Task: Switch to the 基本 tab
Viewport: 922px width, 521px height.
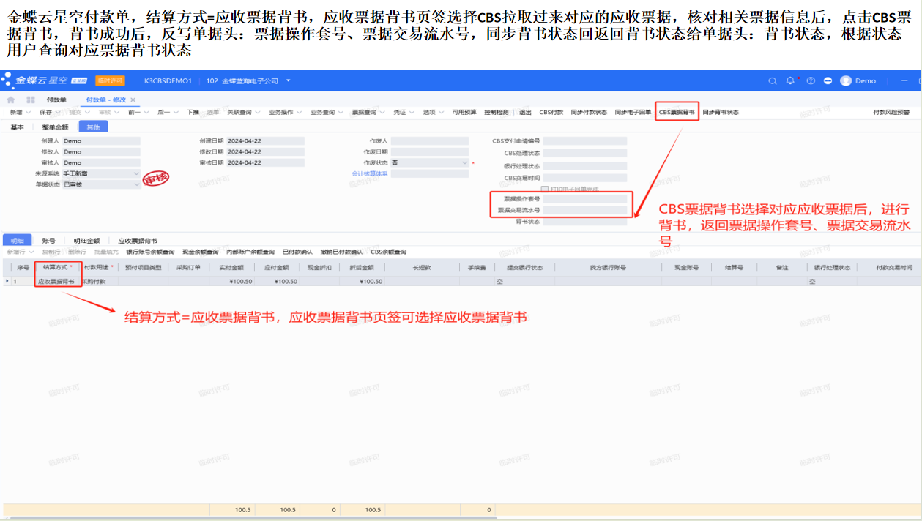Action: 17,127
